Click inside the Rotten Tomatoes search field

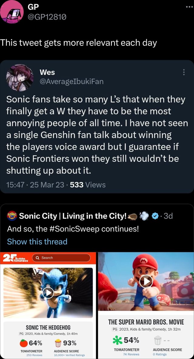[64, 258]
